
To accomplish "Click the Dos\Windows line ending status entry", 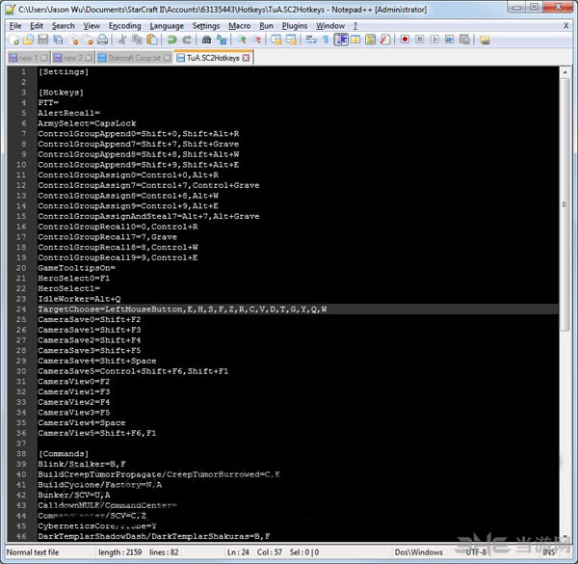I will pyautogui.click(x=419, y=552).
